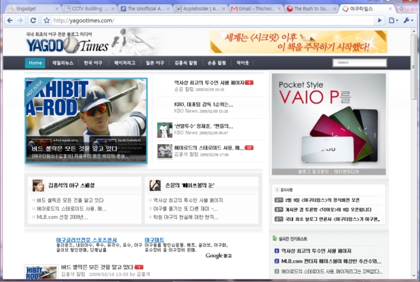Viewport: 420px width, 282px height.
Task: Click the scrollbar down arrow
Action: [414, 276]
